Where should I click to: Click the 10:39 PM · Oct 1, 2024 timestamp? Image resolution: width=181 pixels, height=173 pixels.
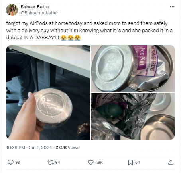(x=29, y=148)
